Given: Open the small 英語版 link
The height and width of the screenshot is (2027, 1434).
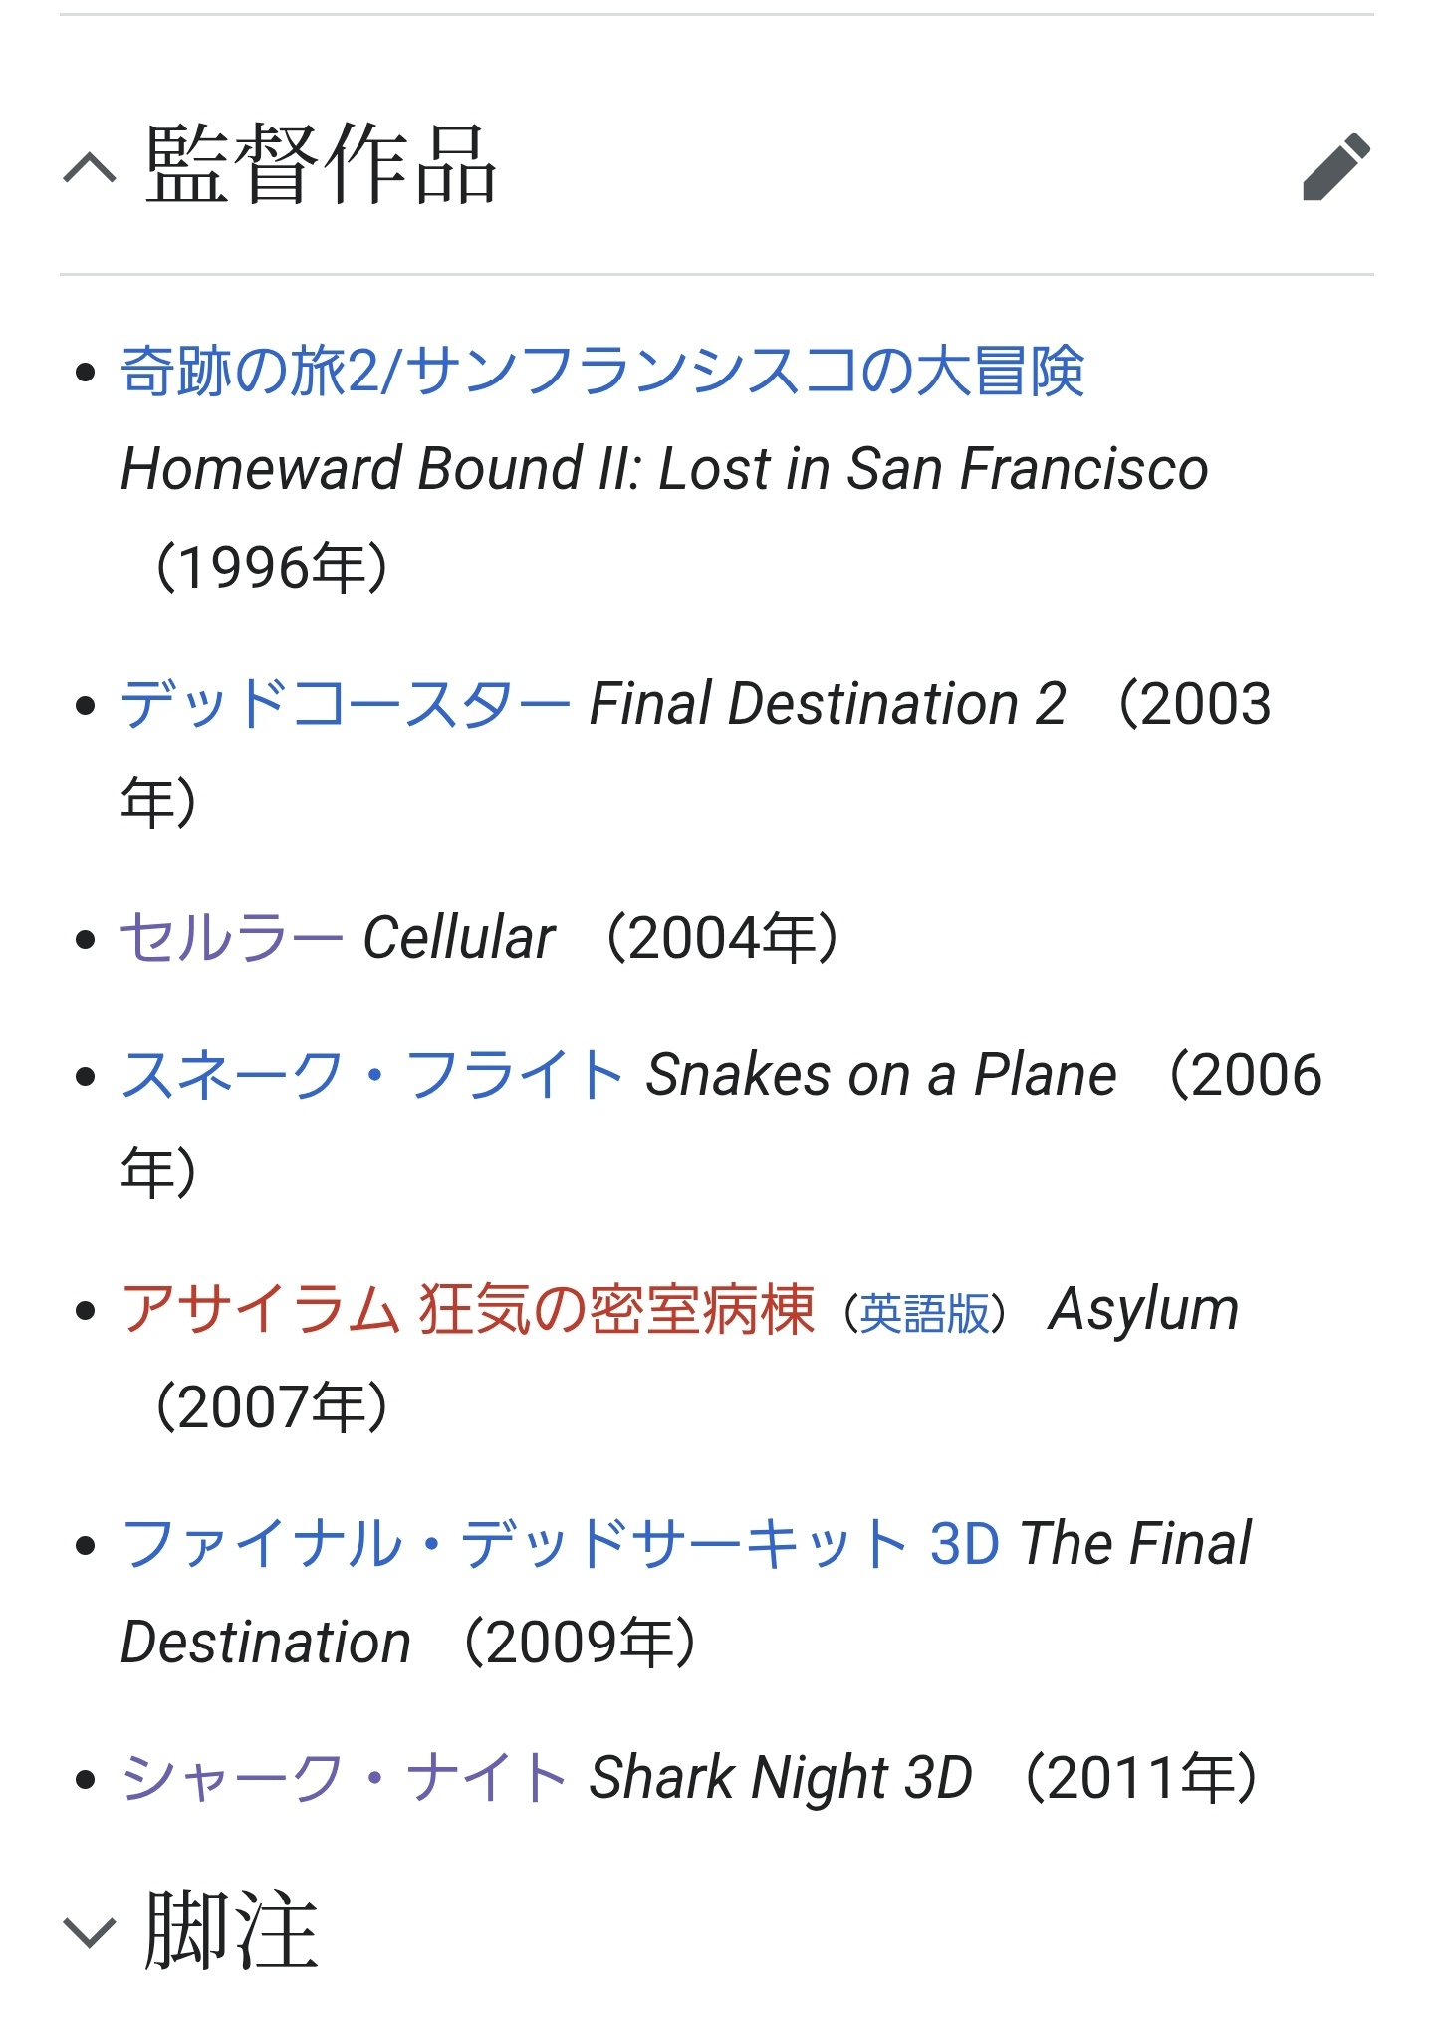Looking at the screenshot, I should 925,1314.
